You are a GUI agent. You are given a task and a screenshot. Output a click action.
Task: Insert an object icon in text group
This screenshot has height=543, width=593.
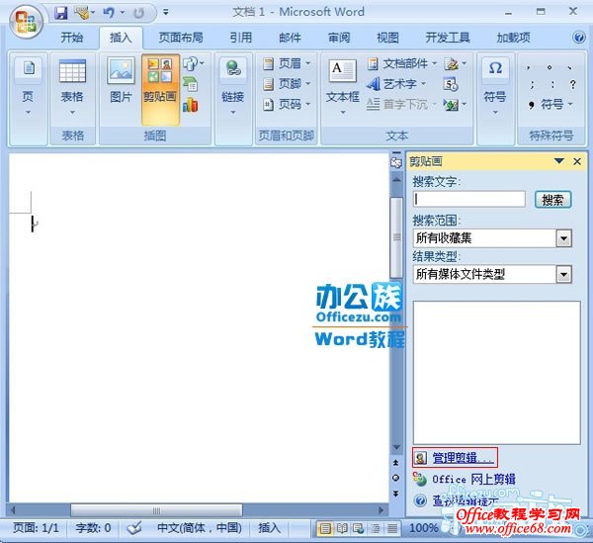click(x=452, y=105)
